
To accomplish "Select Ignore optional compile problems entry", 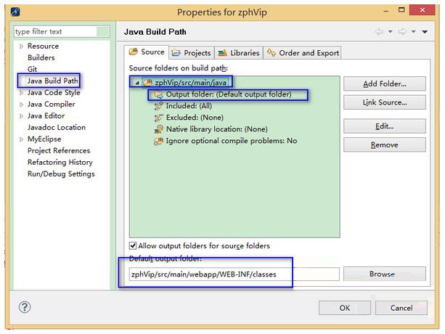I will 231,141.
